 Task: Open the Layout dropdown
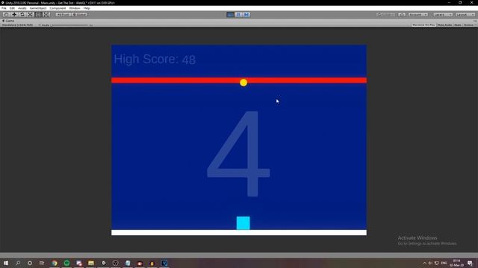465,15
